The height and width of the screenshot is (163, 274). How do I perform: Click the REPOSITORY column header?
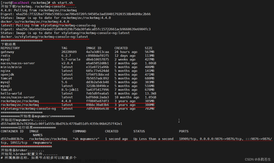point(10,48)
